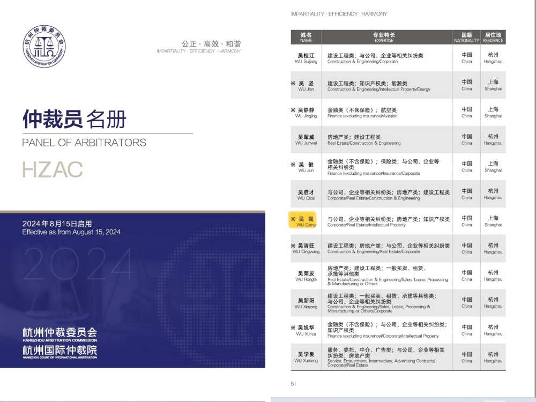Click the 仲裁员名册 title text
536x402 pixels.
75,120
